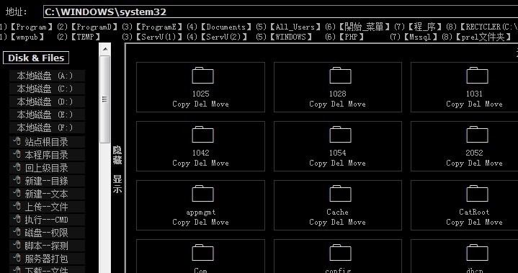518x273 pixels.
Task: Click Move under folder 1025
Action: (x=220, y=104)
